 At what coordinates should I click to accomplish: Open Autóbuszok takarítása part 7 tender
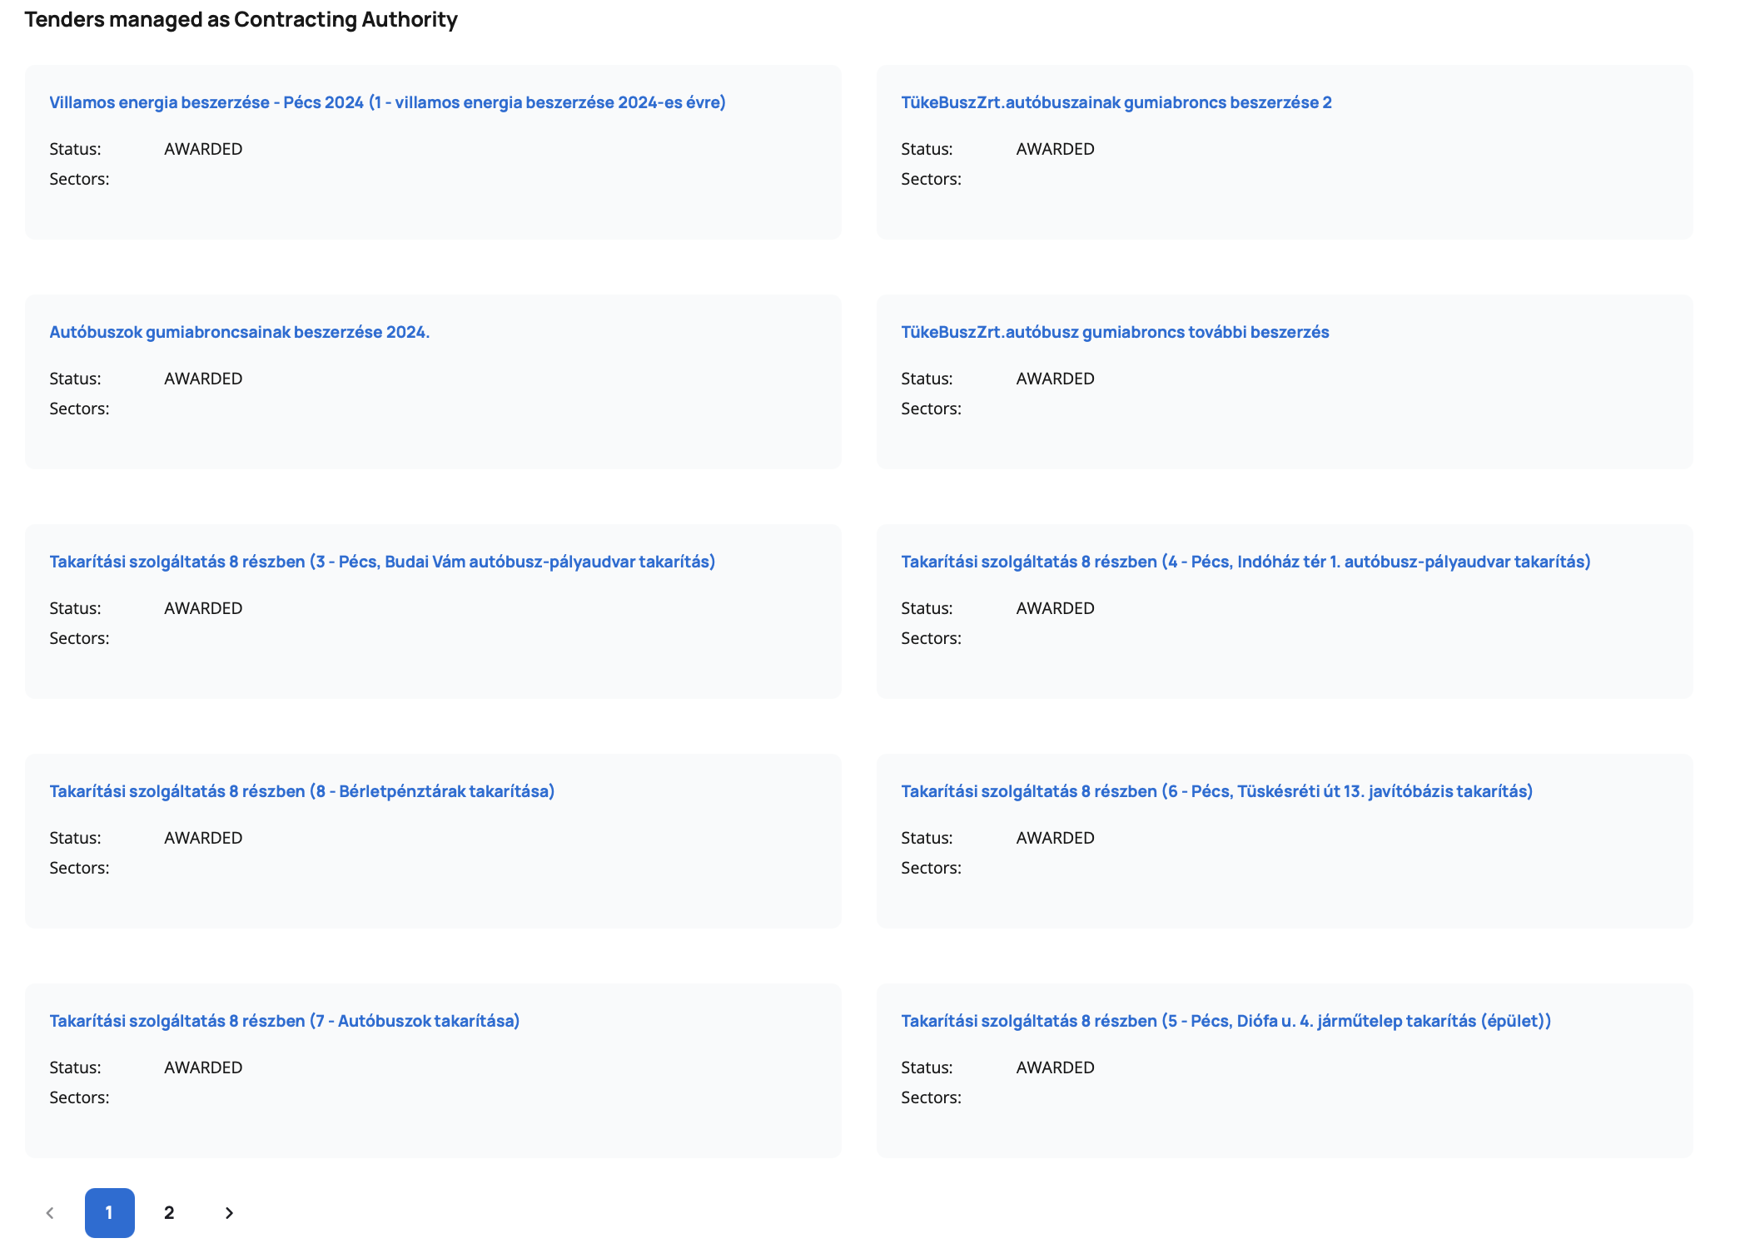(284, 1021)
